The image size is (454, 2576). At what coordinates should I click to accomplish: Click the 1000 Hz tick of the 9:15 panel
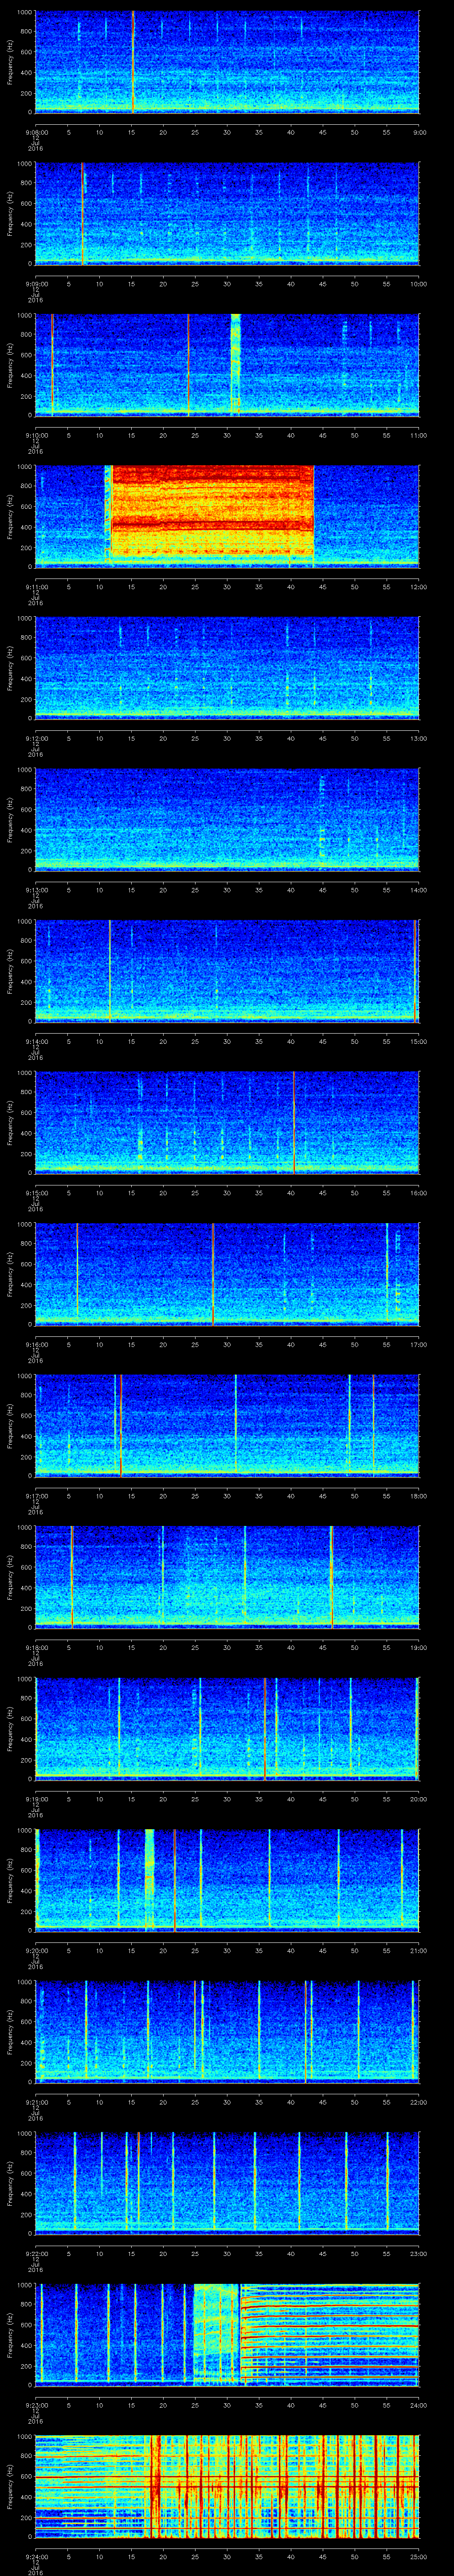click(25, 1073)
